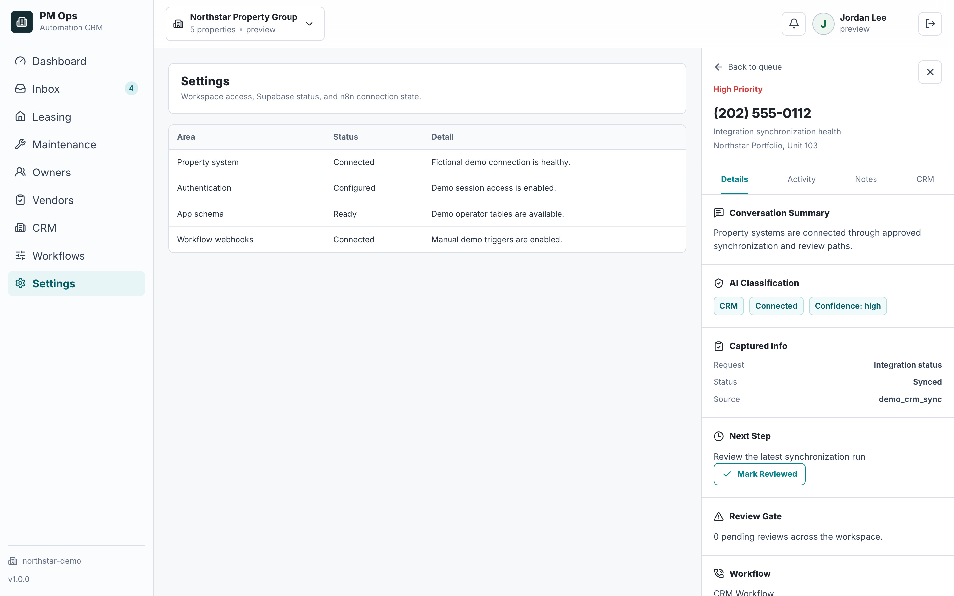Viewport: 954px width, 596px height.
Task: Click the Workflow phone icon
Action: point(719,573)
